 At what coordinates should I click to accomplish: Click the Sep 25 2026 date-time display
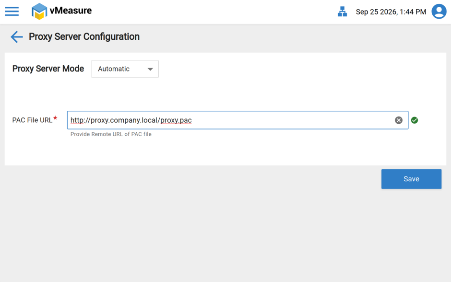point(391,12)
